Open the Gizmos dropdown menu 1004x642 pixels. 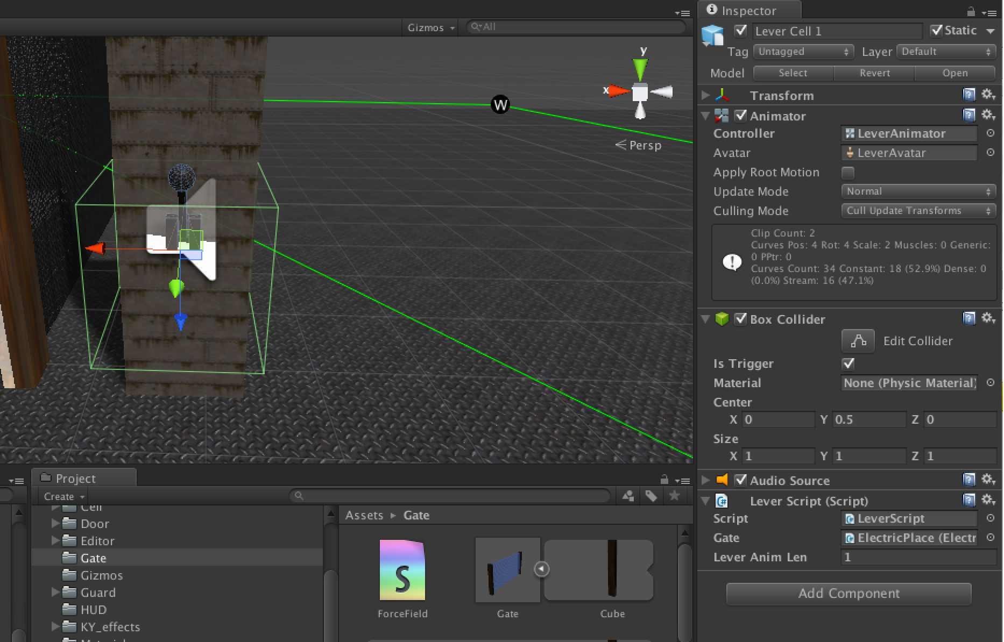430,27
